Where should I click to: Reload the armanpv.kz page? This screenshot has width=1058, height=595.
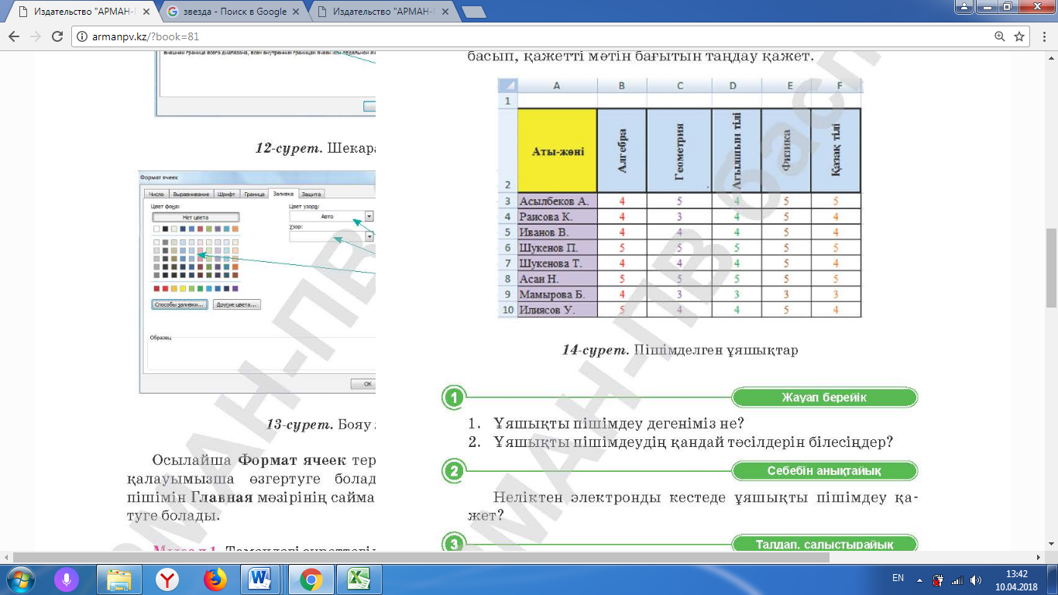point(57,36)
